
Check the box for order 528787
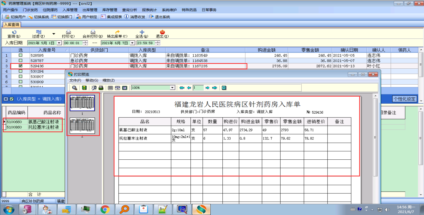tap(20, 61)
